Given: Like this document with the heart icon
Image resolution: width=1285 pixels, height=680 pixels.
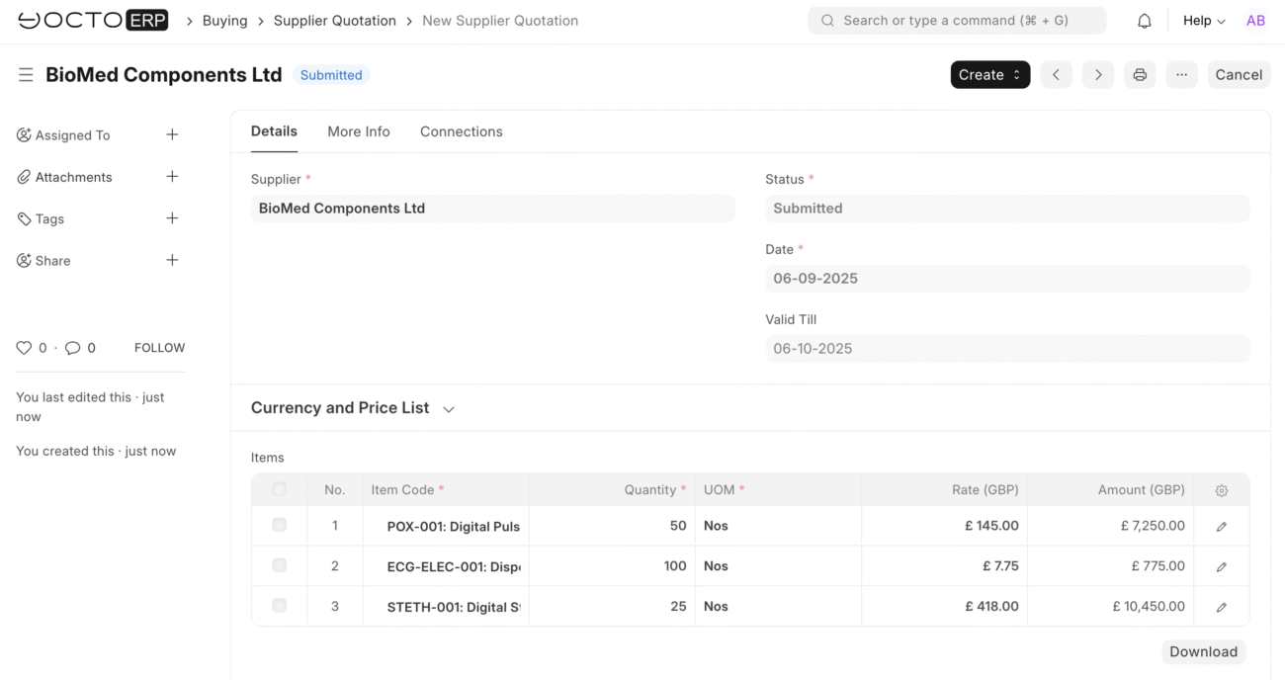Looking at the screenshot, I should pos(24,348).
